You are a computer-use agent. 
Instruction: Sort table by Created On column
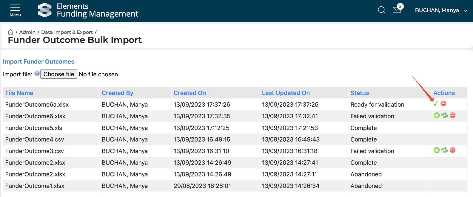(190, 93)
